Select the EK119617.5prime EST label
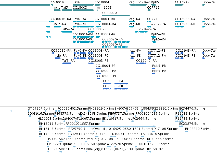 point(116,119)
